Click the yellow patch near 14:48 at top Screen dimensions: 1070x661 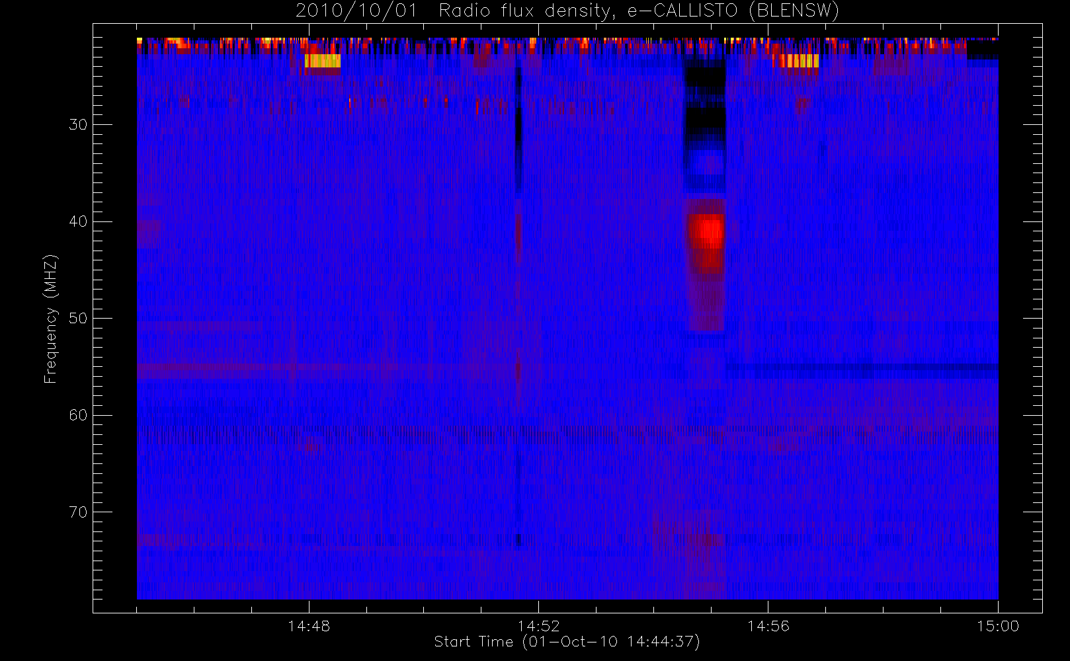tap(323, 61)
